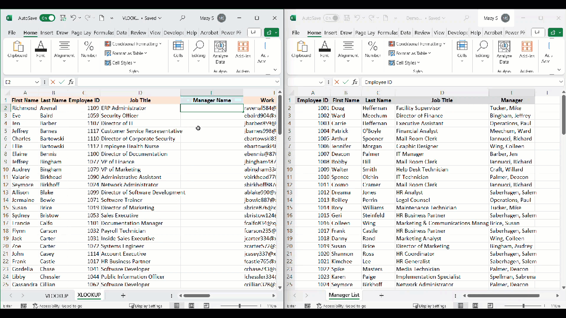Open the Search magnifier in the title bar

coord(182,18)
